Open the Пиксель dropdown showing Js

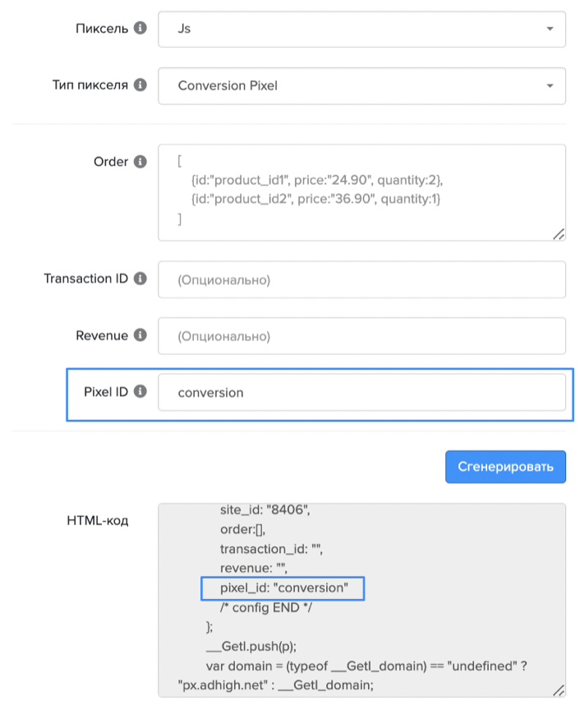(361, 29)
